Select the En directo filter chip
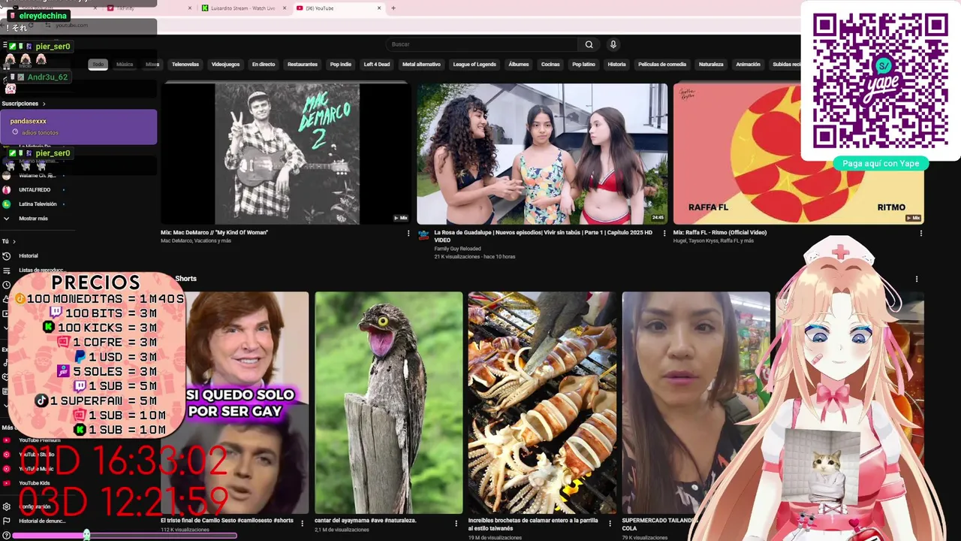The image size is (961, 541). point(264,65)
